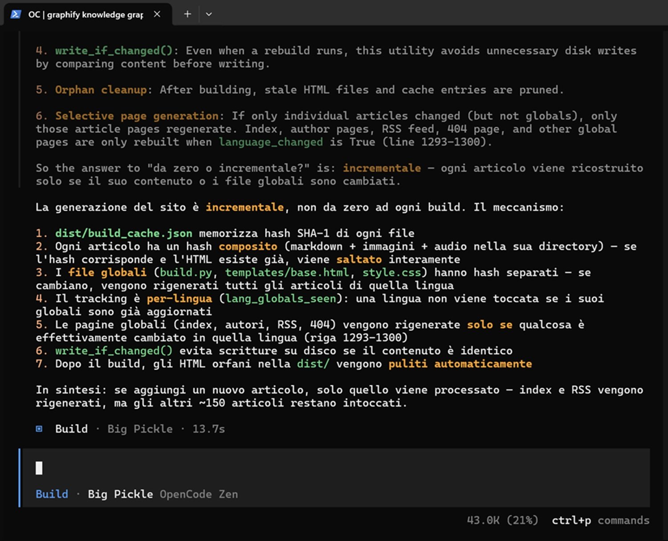Click 'Orphan cleanup' heading text
Viewport: 668px width, 541px height.
pos(101,90)
